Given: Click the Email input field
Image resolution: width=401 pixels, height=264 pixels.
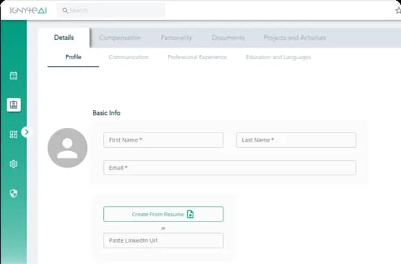Looking at the screenshot, I should pos(230,168).
